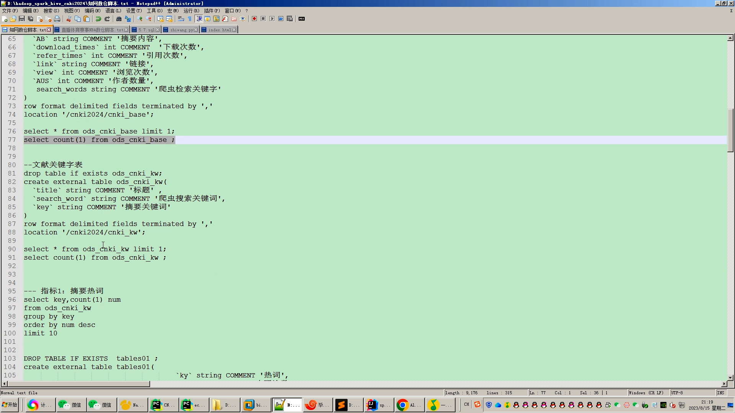Toggle word wrap icon in toolbar

pyautogui.click(x=181, y=19)
